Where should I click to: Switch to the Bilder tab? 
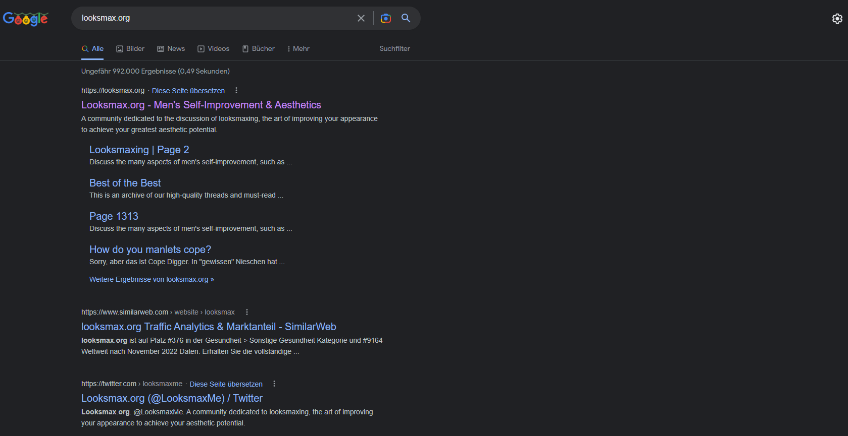click(x=130, y=49)
